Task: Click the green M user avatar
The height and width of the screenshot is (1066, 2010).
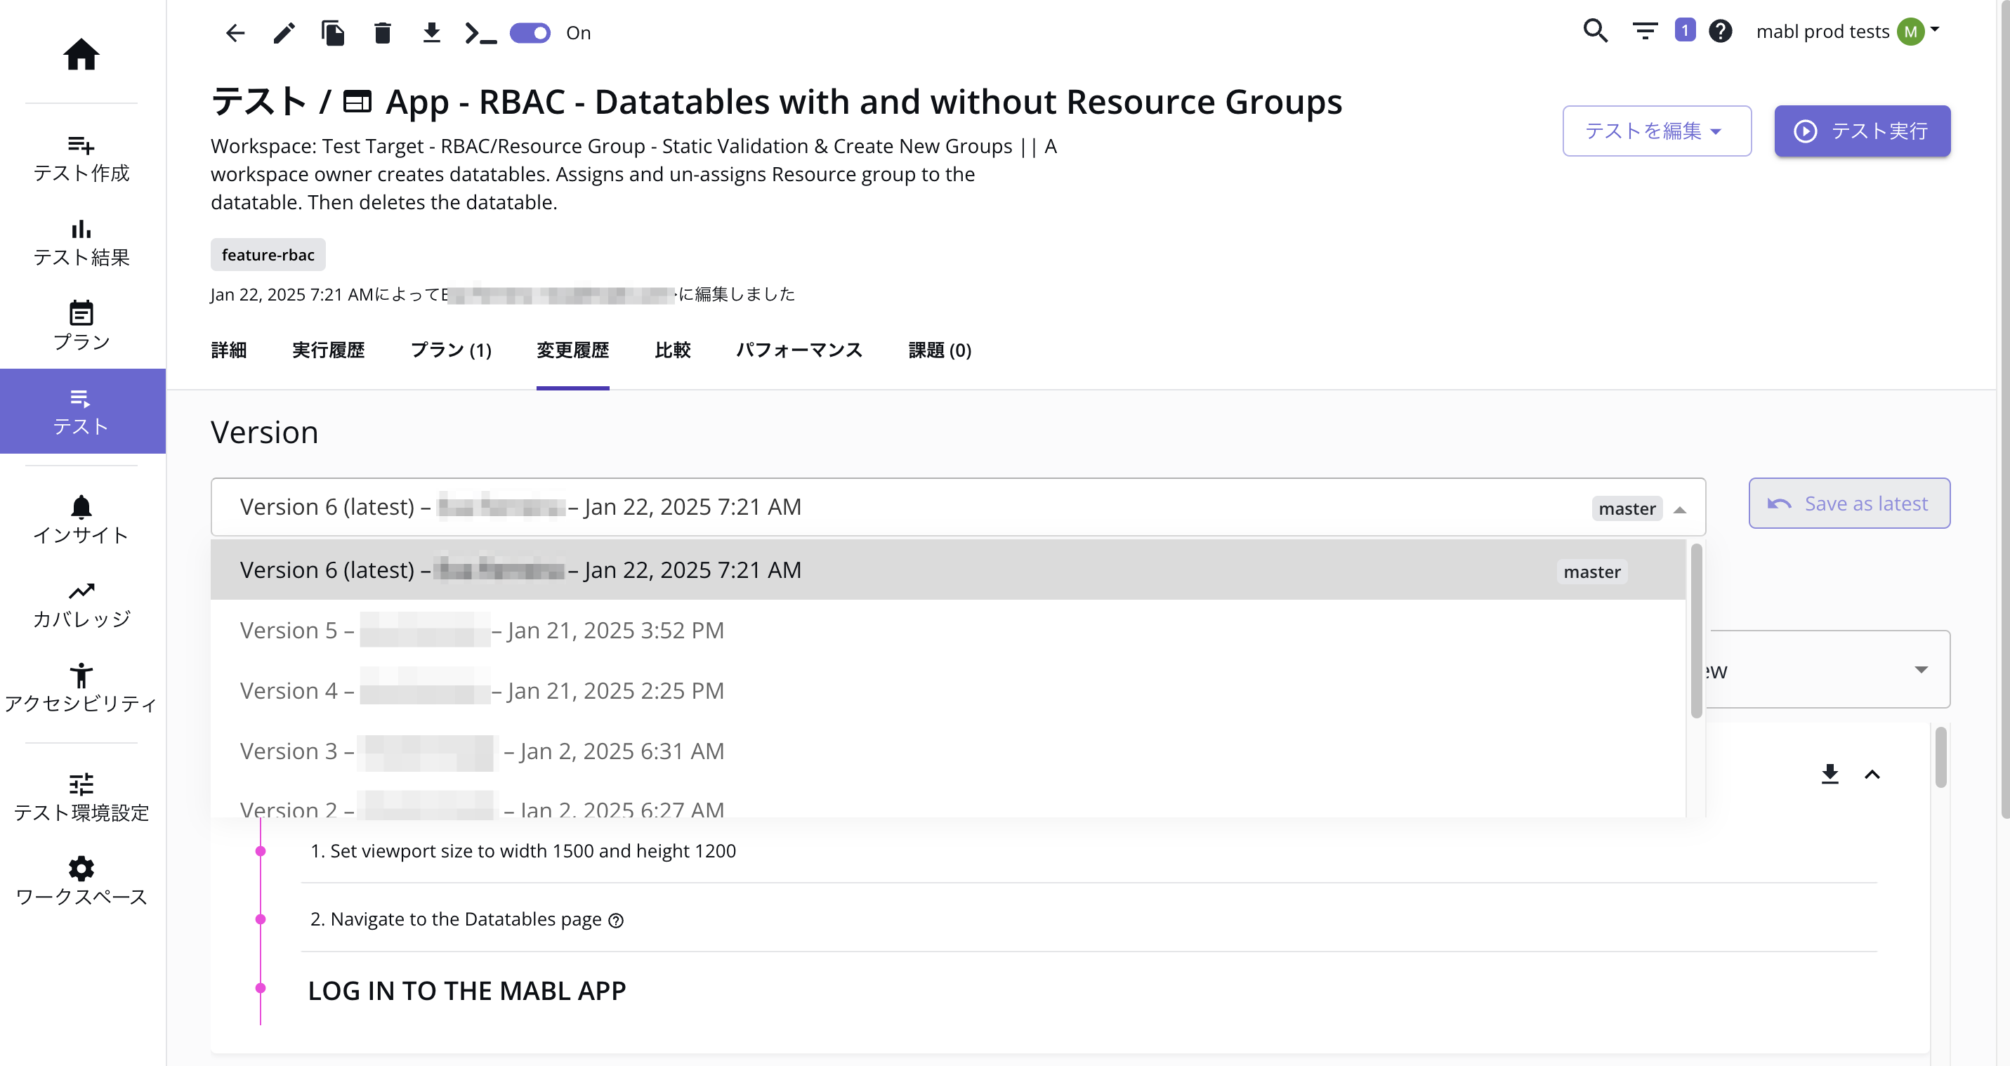Action: coord(1911,31)
